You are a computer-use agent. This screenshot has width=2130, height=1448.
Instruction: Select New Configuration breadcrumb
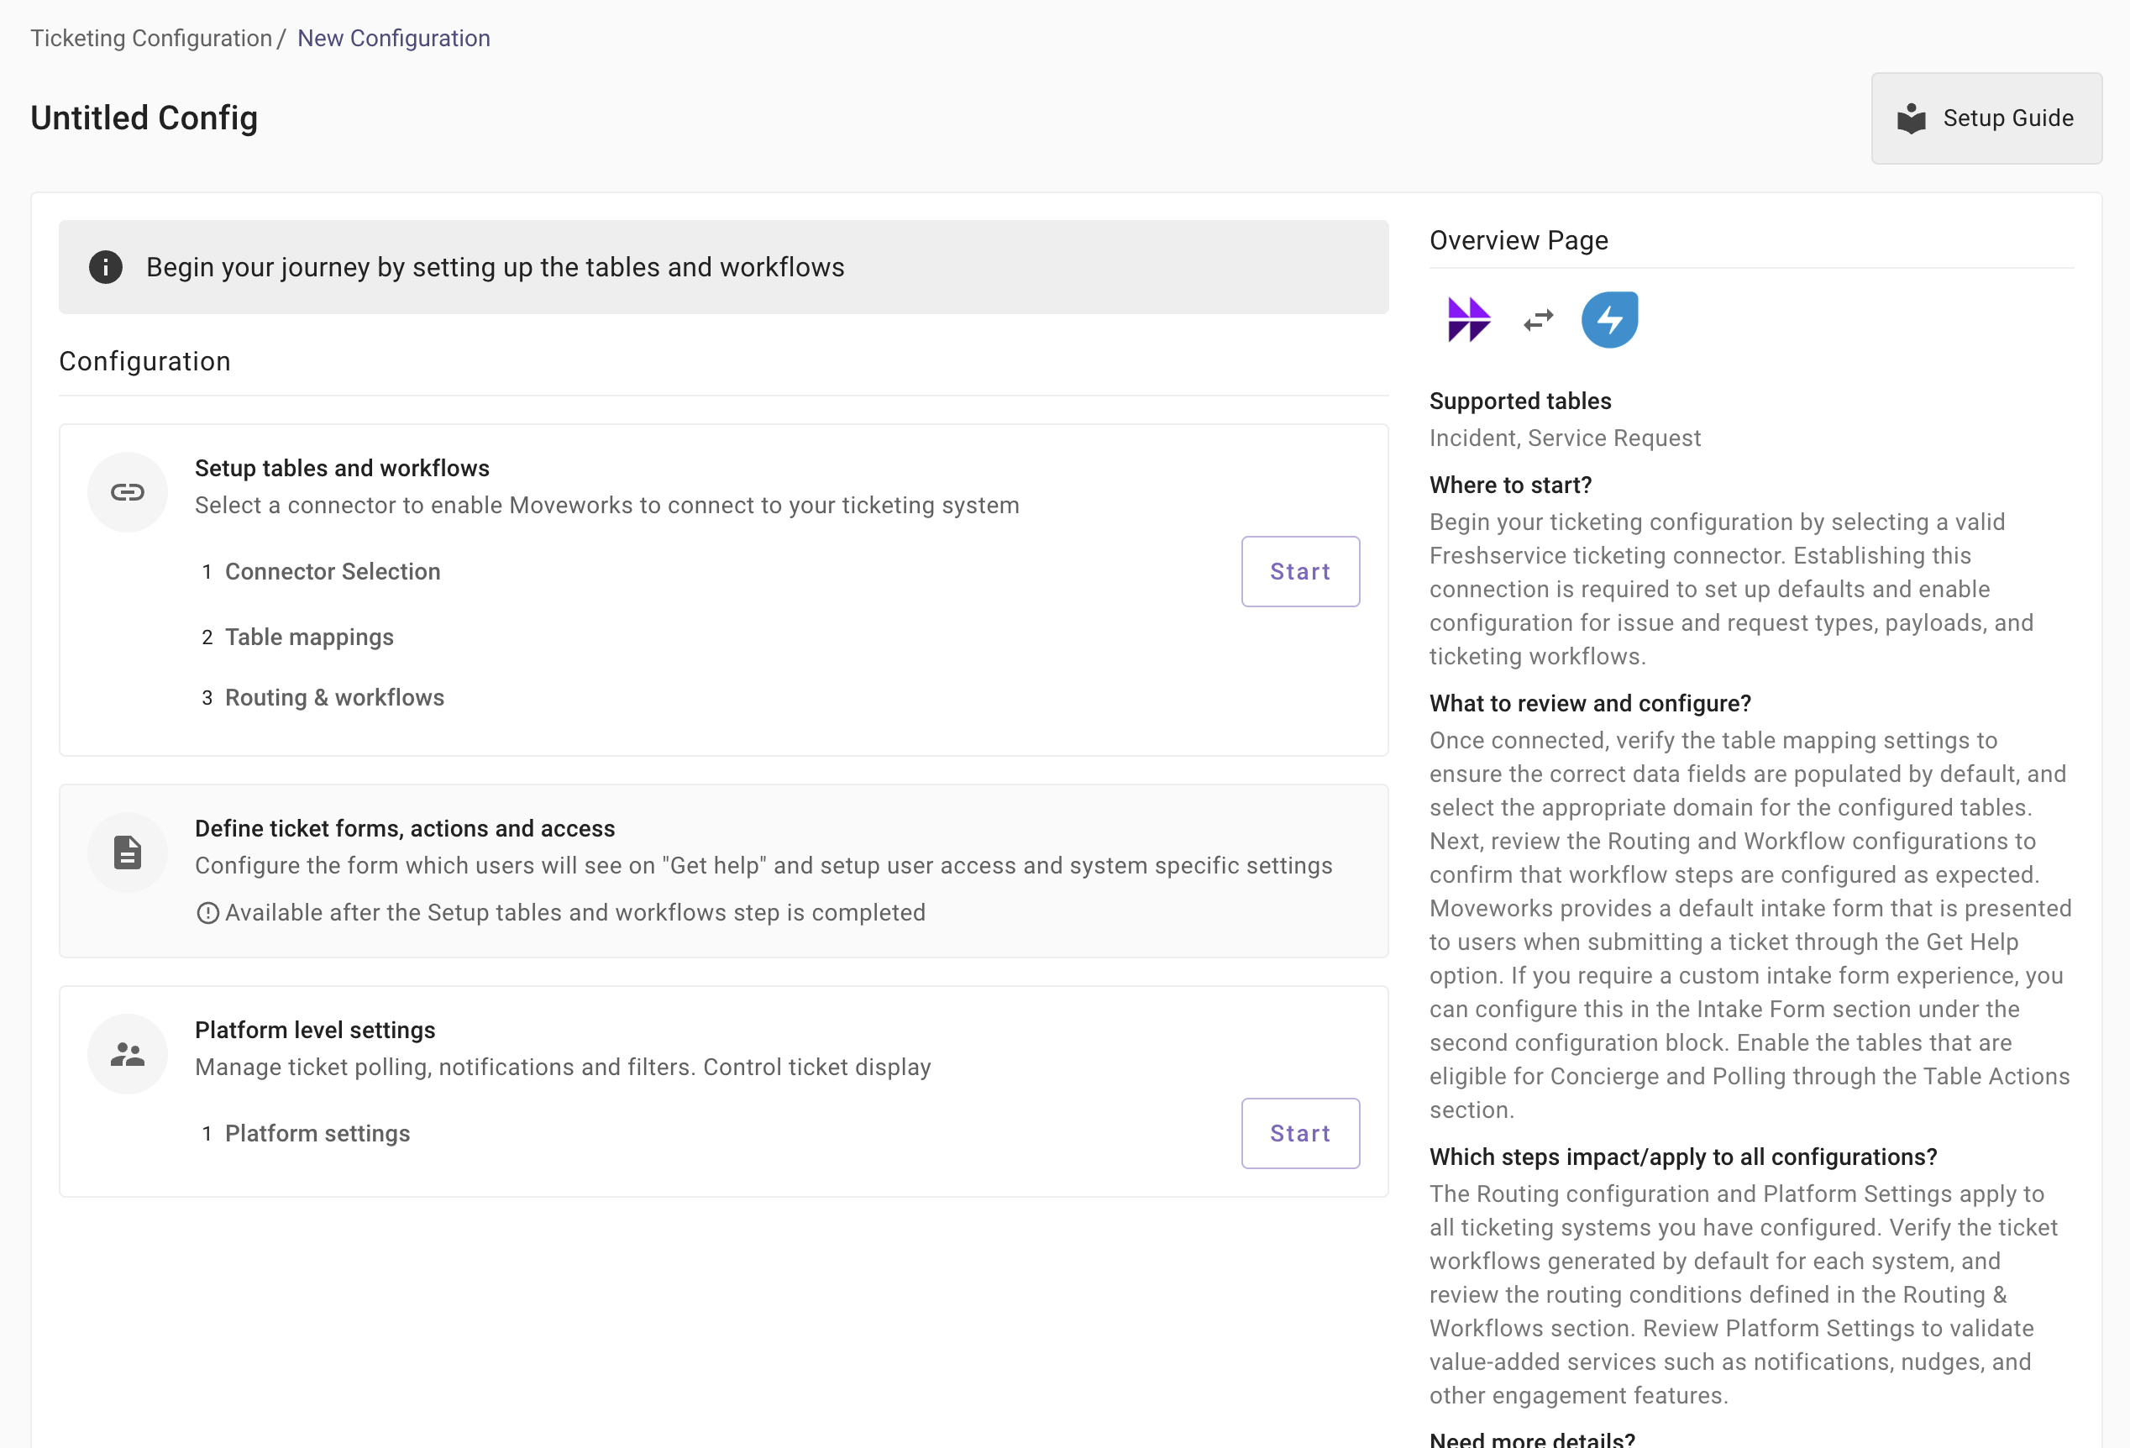click(393, 39)
